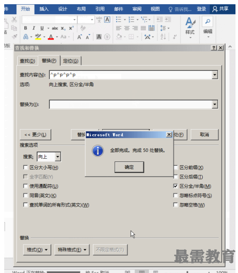Open the 插入 ribbon tab
Viewport: 238px width, 273px height.
tap(44, 9)
